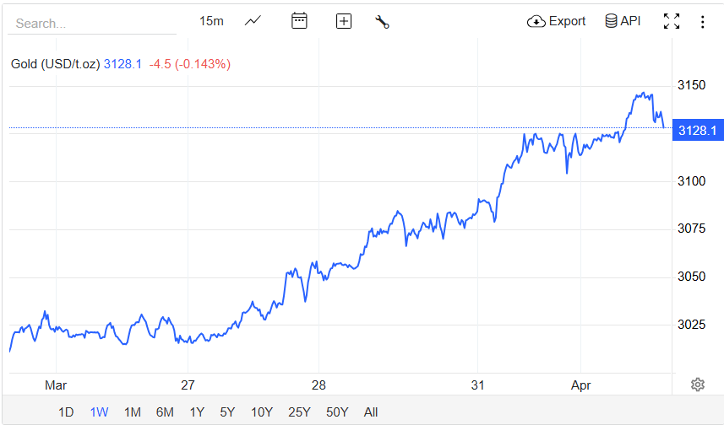Switch to 1M time range
The width and height of the screenshot is (724, 425).
coord(132,412)
